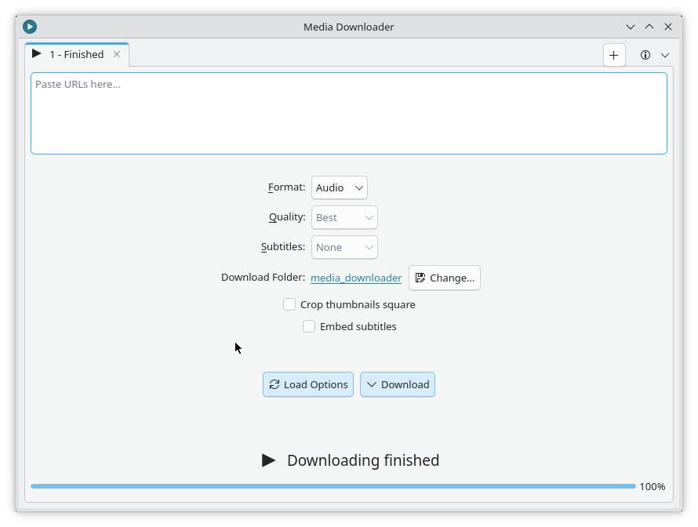Enable Crop thumbnails square checkbox
This screenshot has height=527, width=698.
tap(289, 304)
